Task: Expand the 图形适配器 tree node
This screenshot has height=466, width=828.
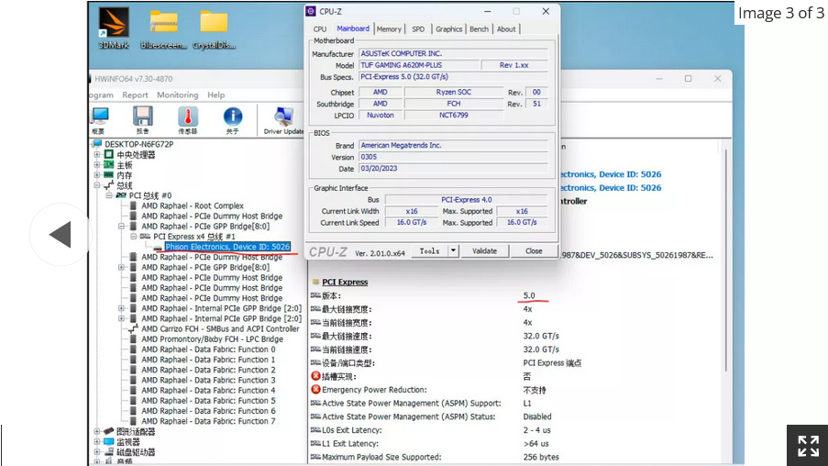Action: click(96, 432)
